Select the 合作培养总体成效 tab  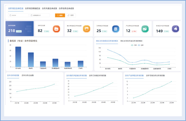coord(66,8)
